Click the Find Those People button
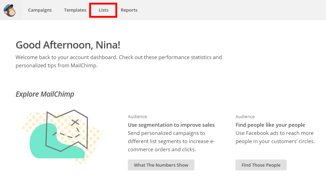 coord(261,165)
